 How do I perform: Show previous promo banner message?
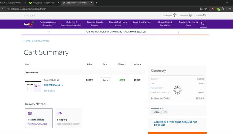pyautogui.click(x=49, y=32)
